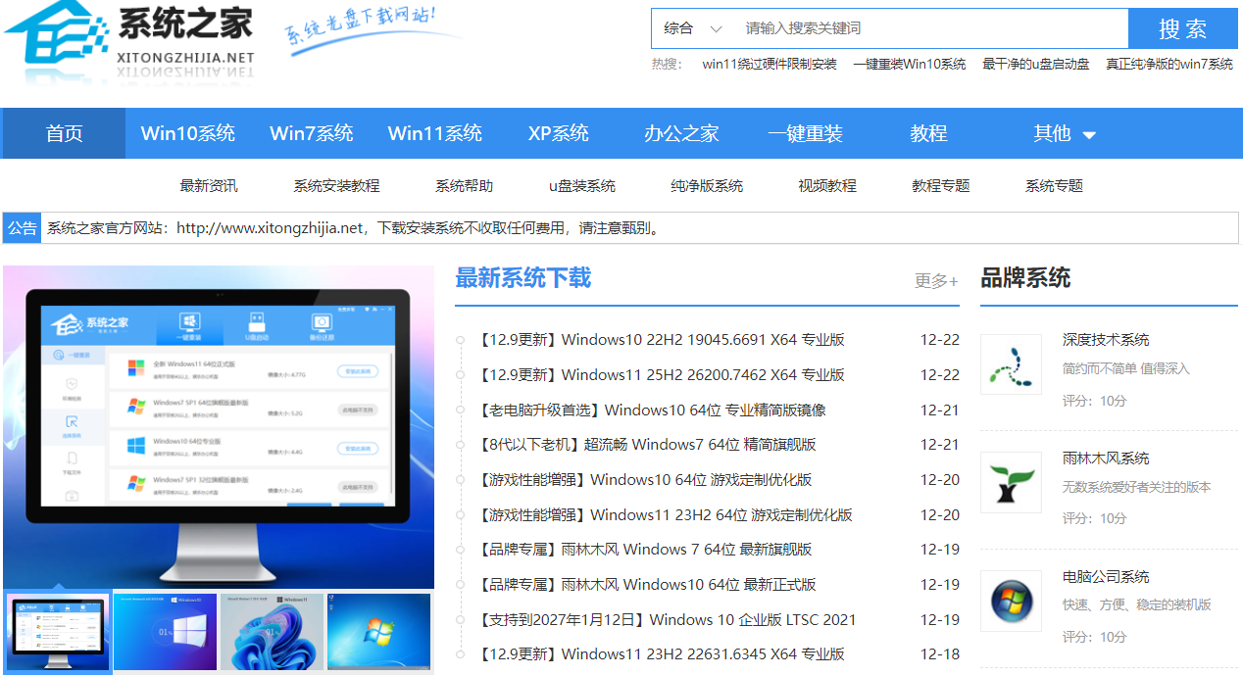
Task: Go to the 办公之家 navigation tab
Action: [x=681, y=134]
